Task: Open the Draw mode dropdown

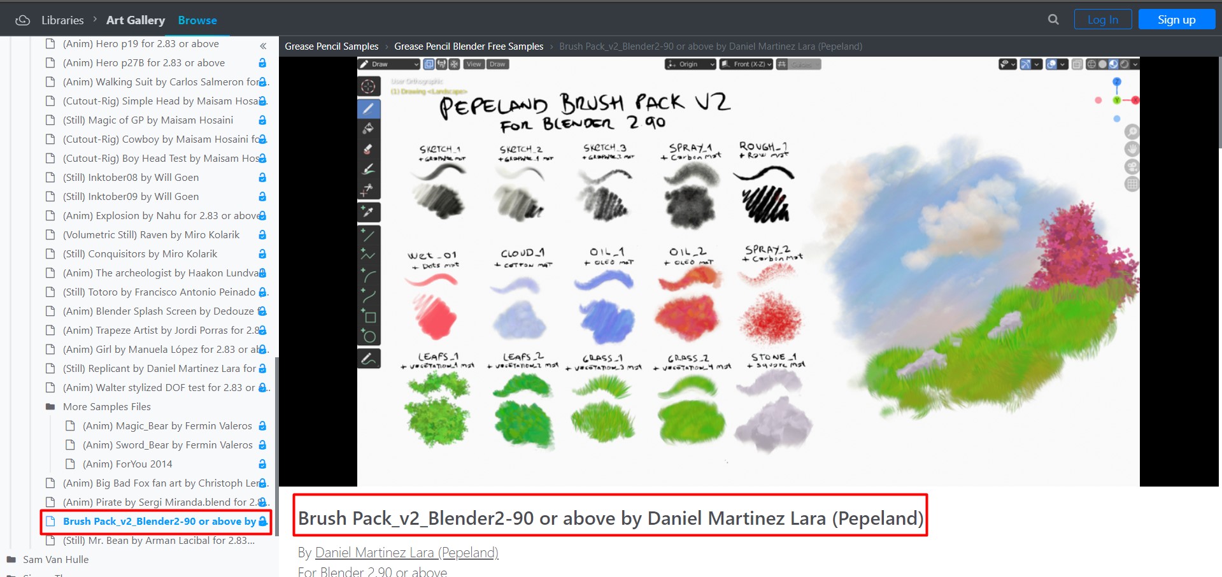Action: (389, 64)
